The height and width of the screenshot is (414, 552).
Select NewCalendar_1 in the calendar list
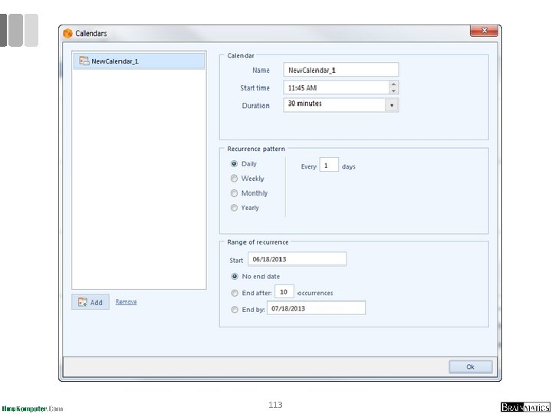coord(139,61)
